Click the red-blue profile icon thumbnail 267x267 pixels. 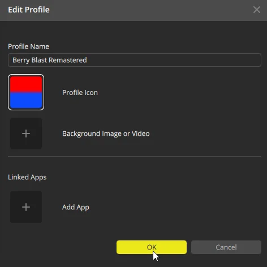click(26, 92)
